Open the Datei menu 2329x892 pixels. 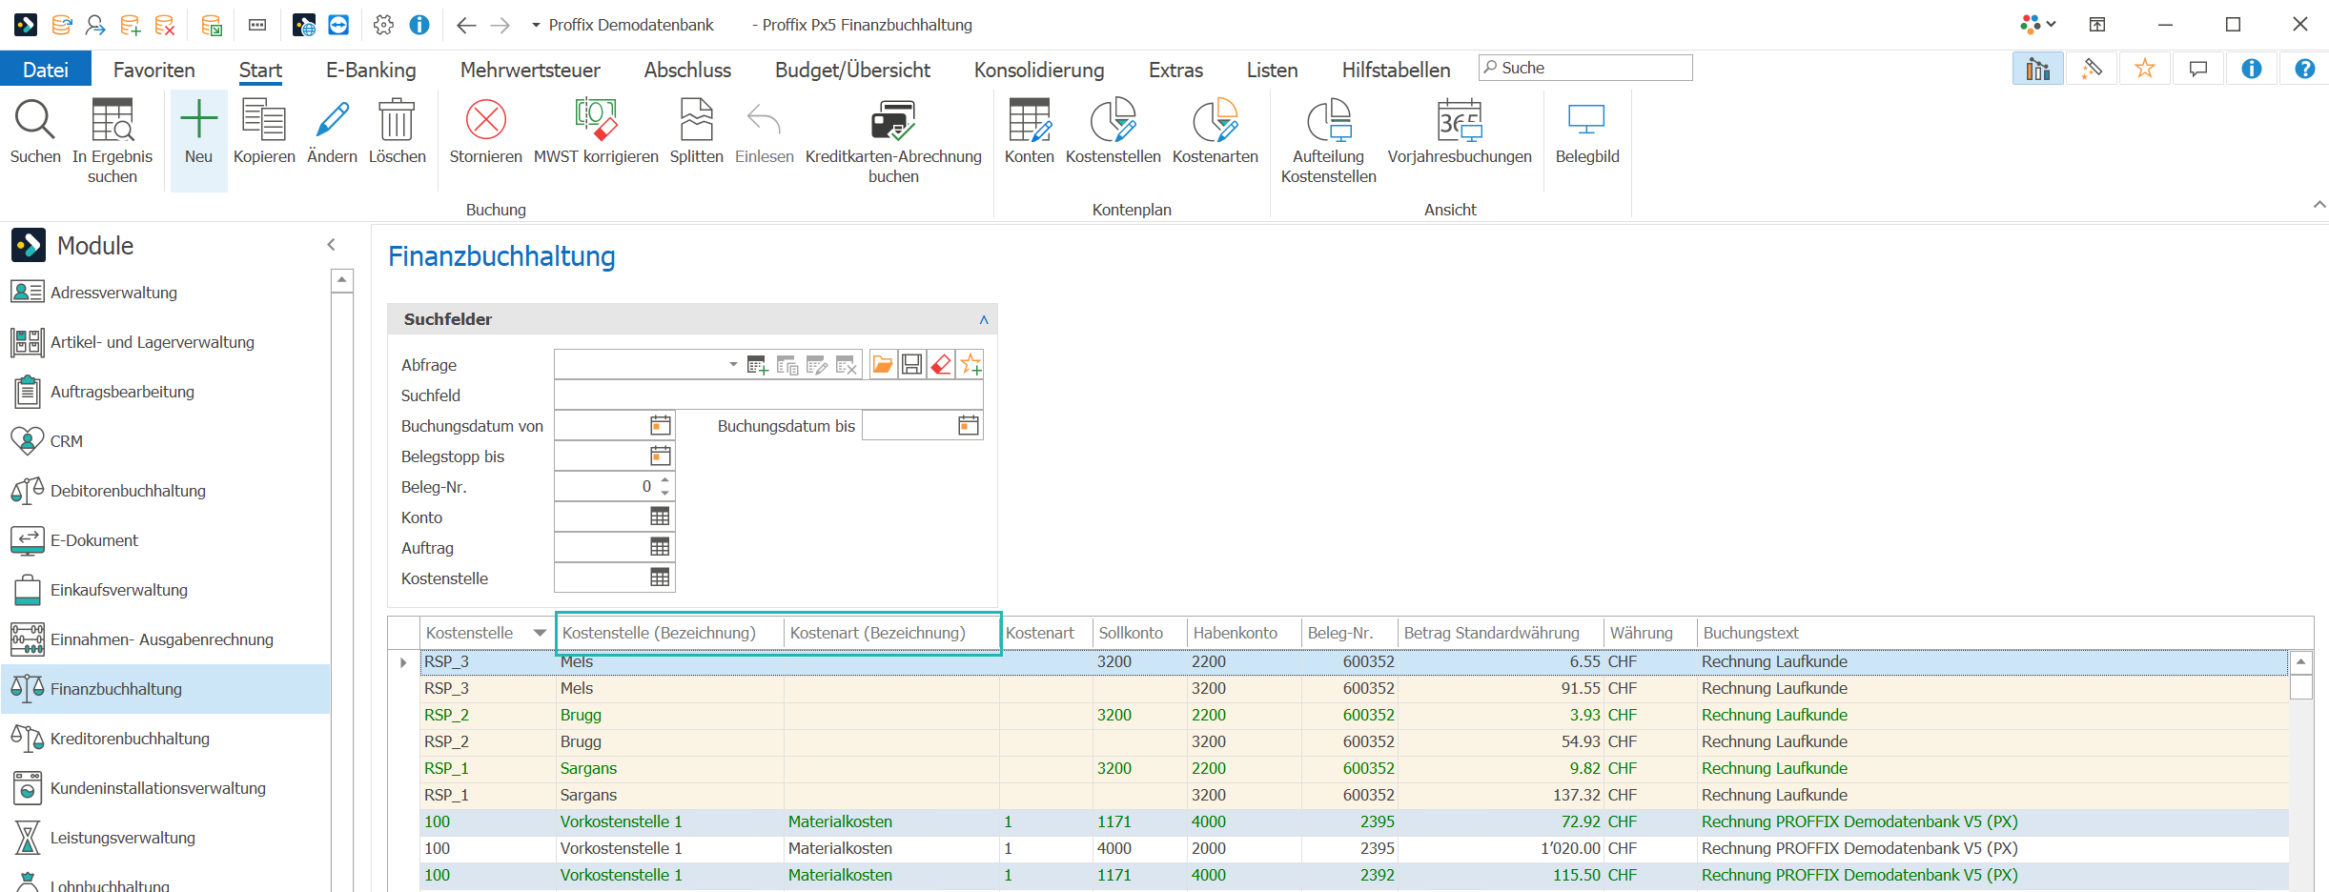click(x=46, y=70)
